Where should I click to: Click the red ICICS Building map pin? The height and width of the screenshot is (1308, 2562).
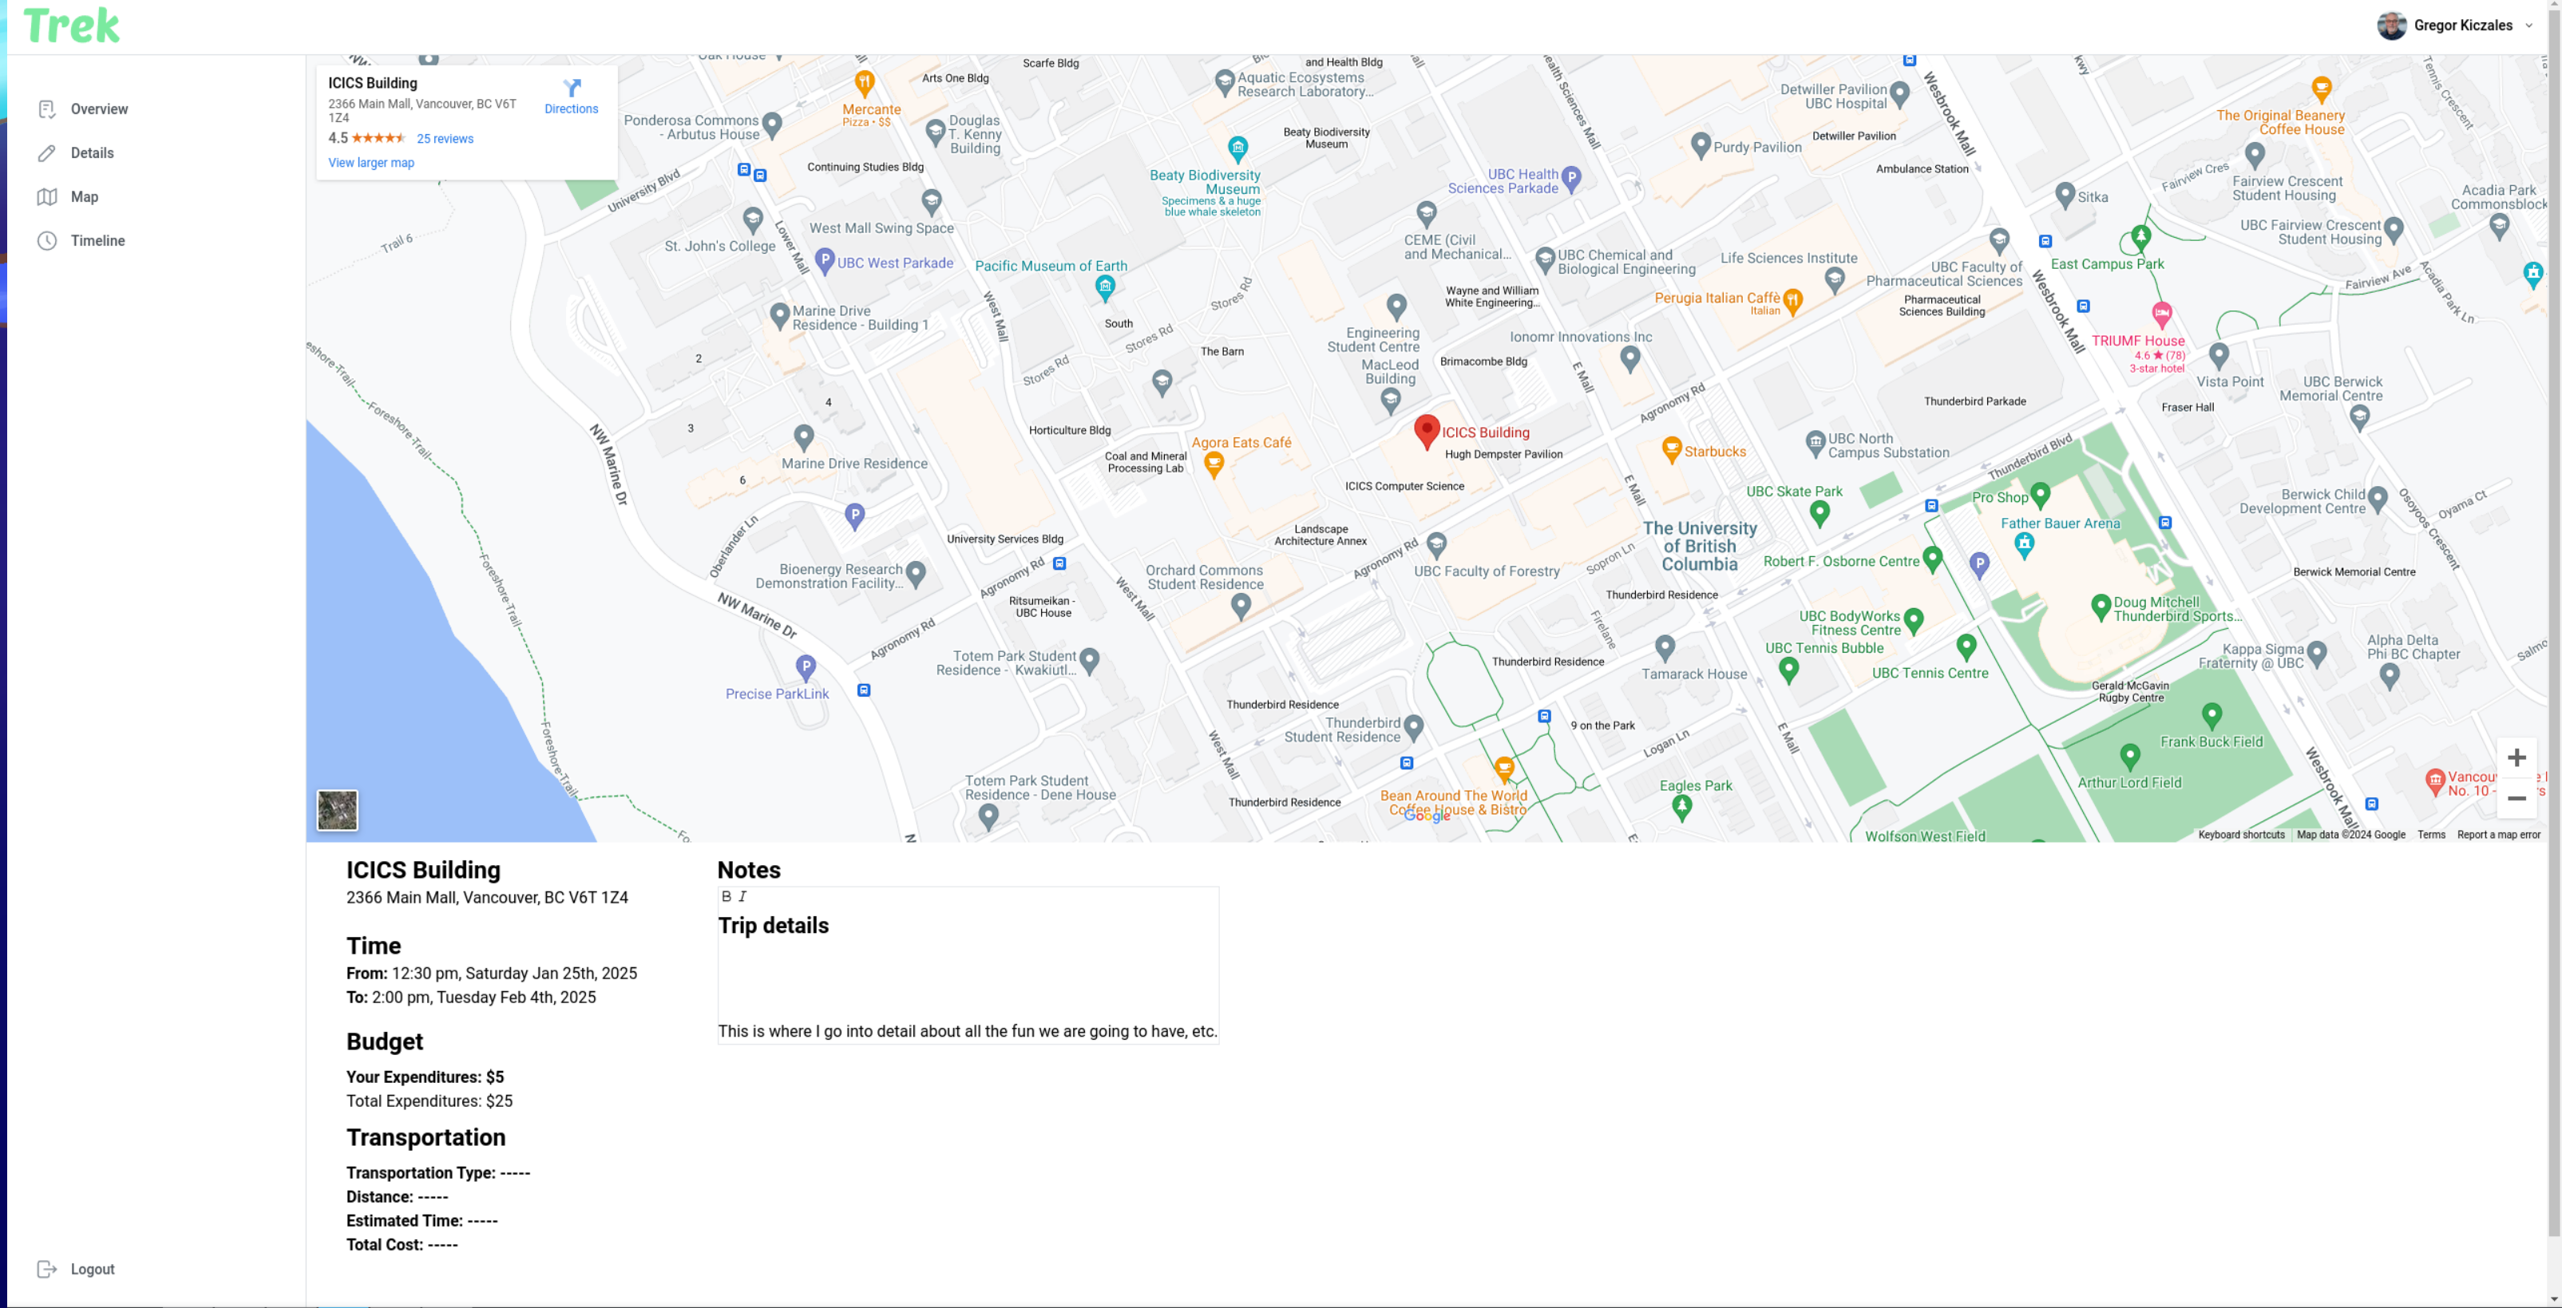tap(1428, 432)
